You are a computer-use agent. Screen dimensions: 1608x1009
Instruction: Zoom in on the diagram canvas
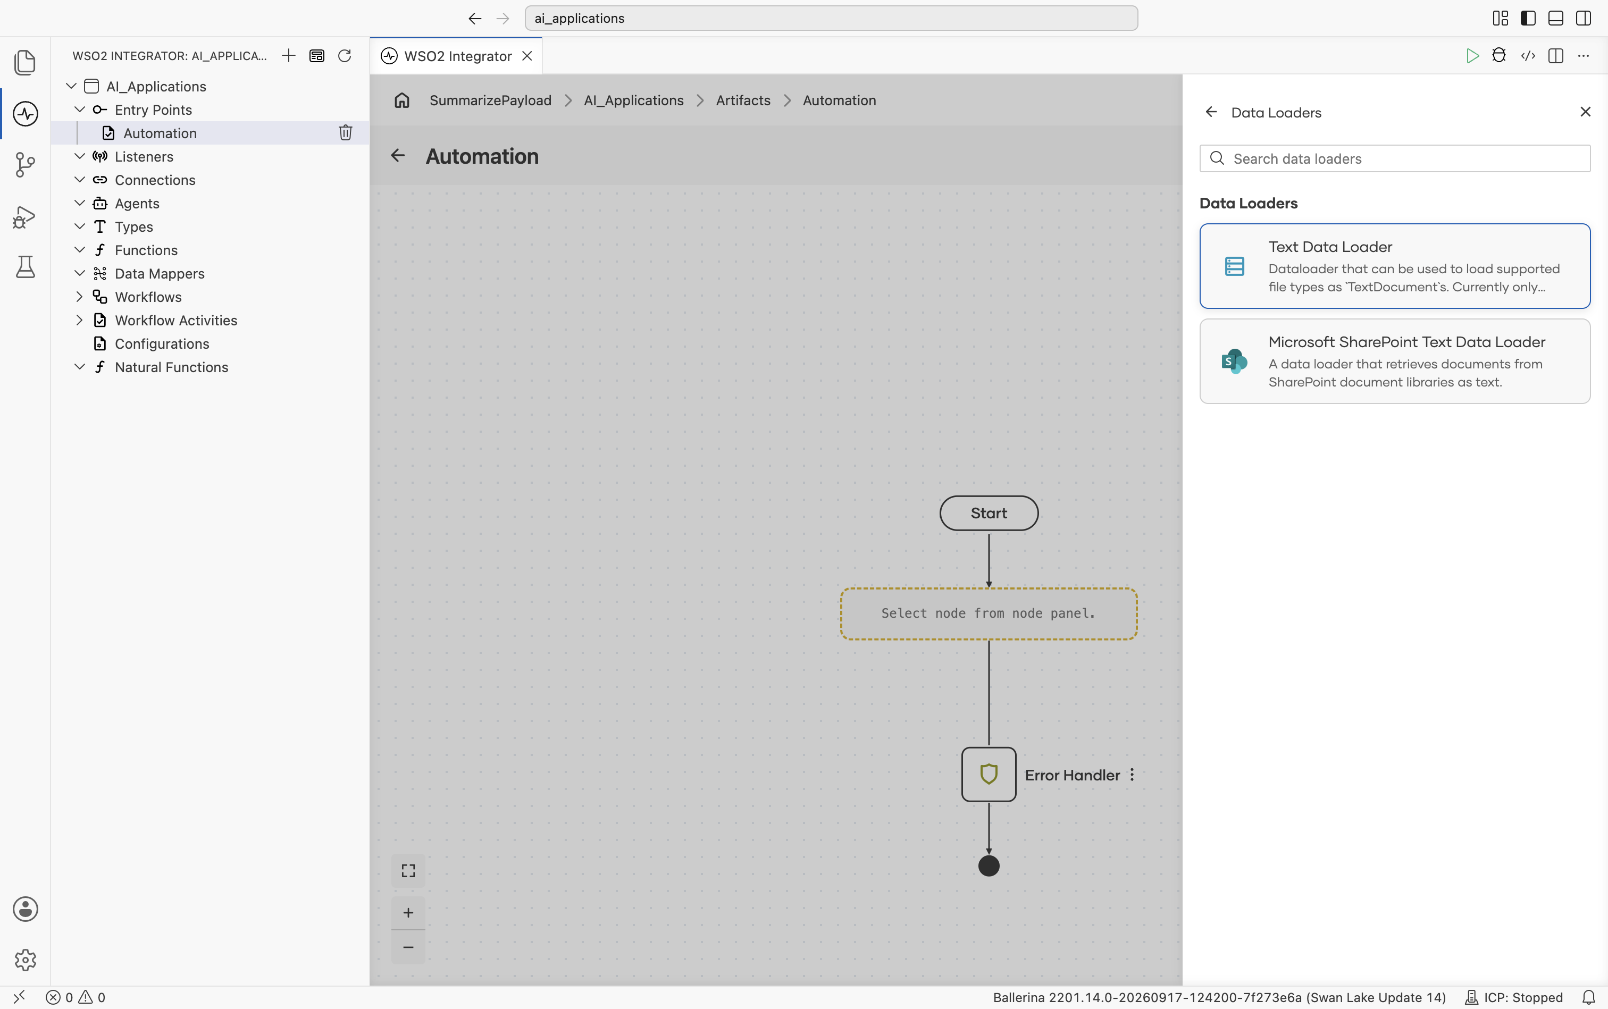408,913
